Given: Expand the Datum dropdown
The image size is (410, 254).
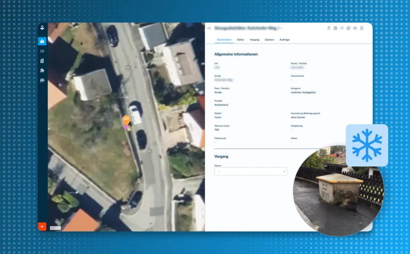Looking at the screenshot, I should (x=251, y=171).
